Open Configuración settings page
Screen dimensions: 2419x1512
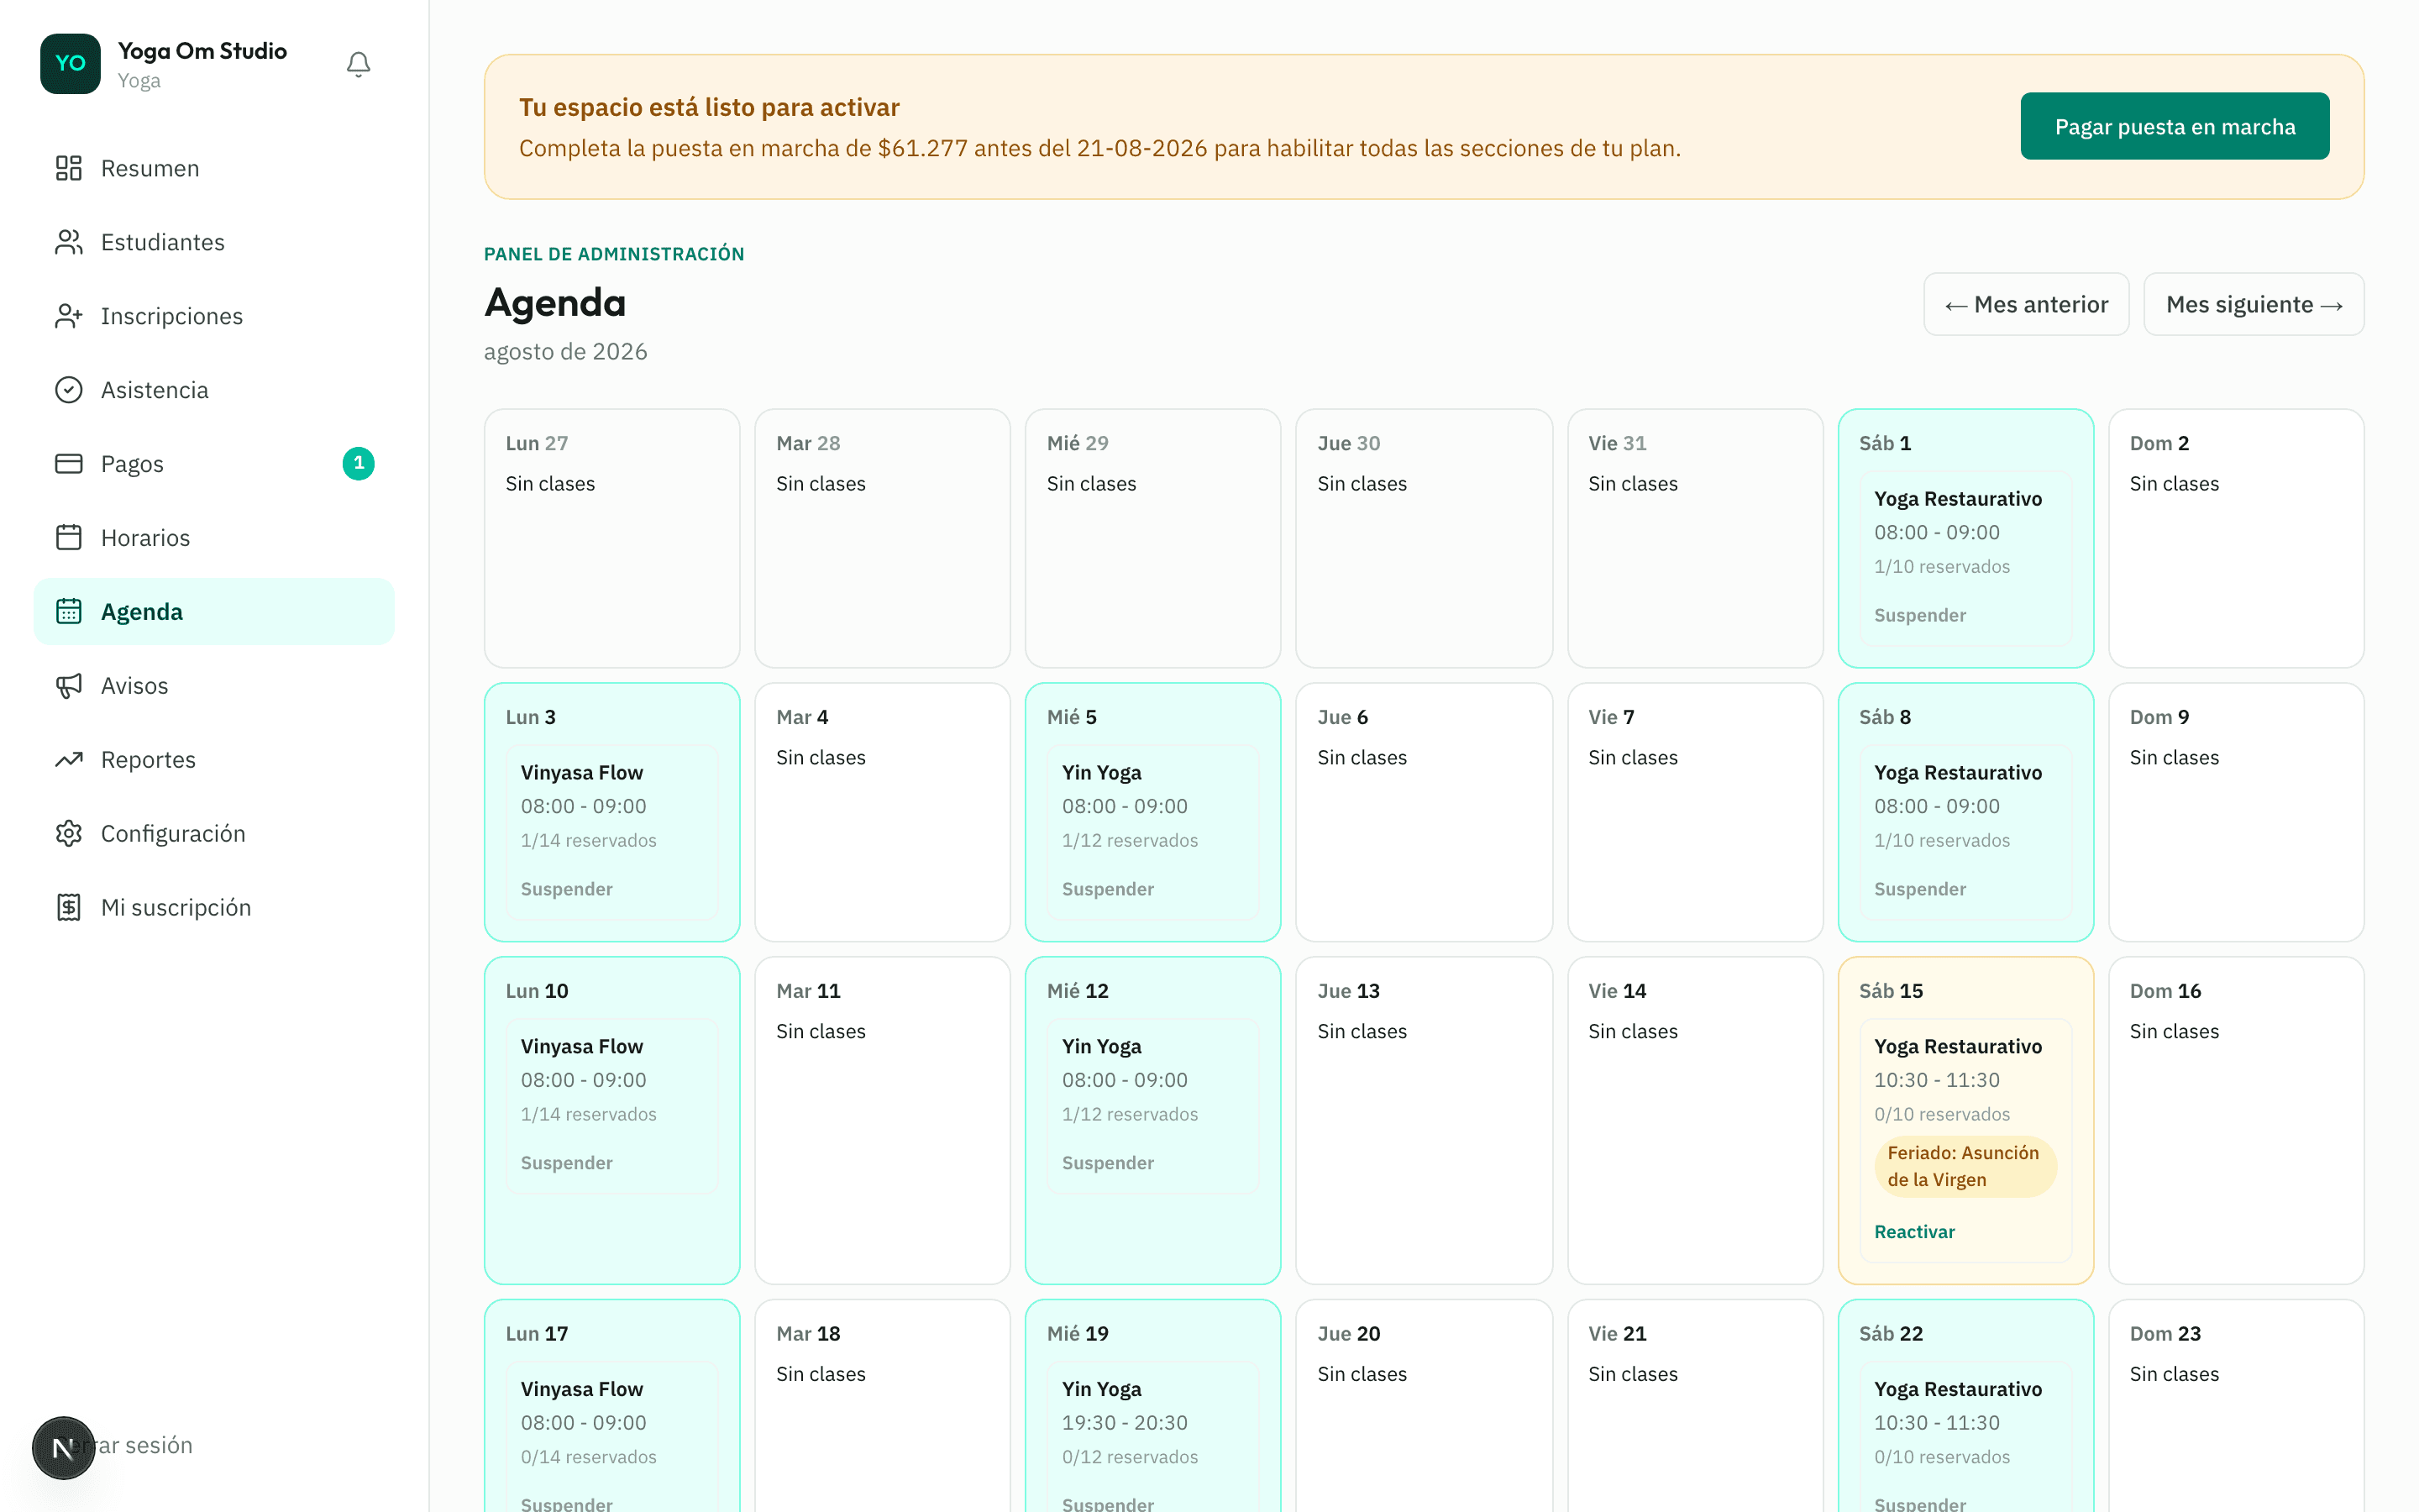(214, 834)
